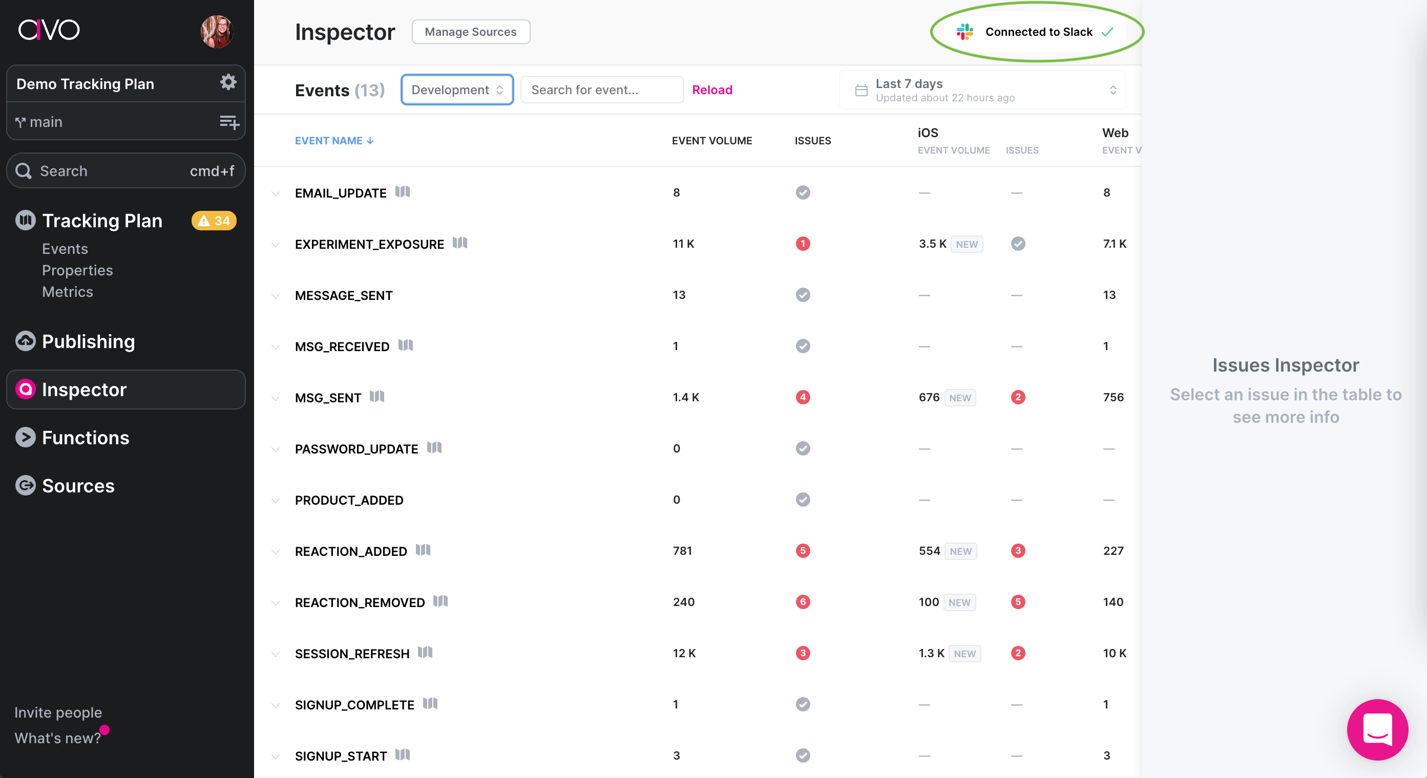Image resolution: width=1427 pixels, height=778 pixels.
Task: Click the new branch icon beside main
Action: click(x=229, y=122)
